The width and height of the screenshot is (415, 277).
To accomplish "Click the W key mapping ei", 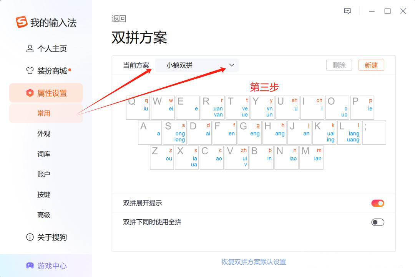I will 163,108.
